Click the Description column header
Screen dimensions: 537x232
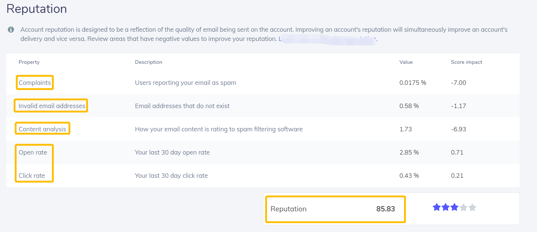coord(149,62)
